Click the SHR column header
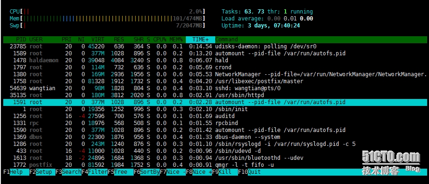 click(x=139, y=39)
